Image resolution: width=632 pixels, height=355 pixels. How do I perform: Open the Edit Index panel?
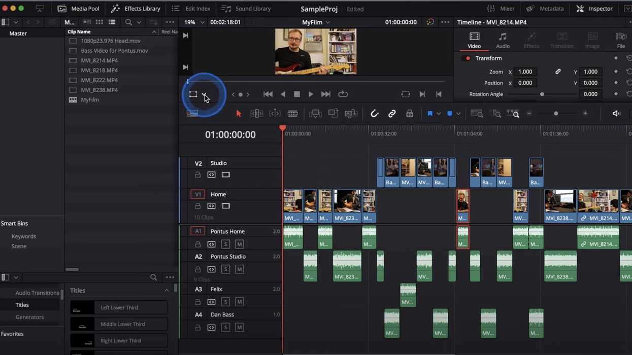(191, 9)
